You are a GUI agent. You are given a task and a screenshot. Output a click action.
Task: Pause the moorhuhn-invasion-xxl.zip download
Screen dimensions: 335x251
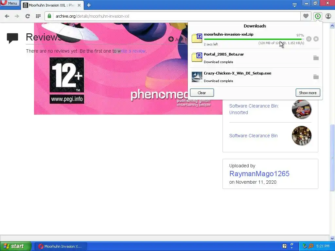pos(309,39)
